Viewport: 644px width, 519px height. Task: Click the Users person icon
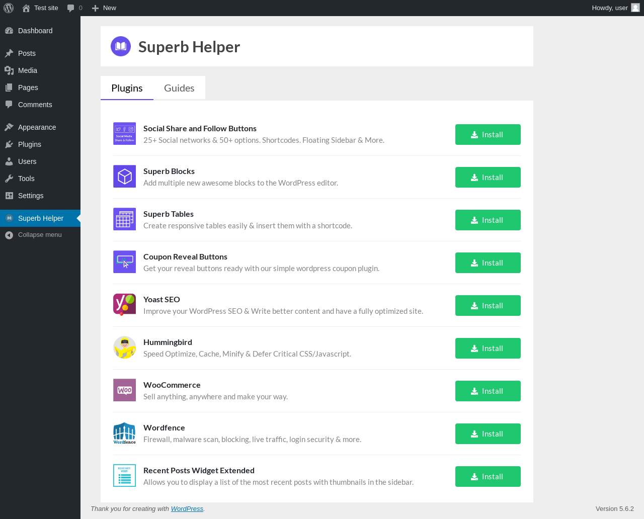click(9, 161)
